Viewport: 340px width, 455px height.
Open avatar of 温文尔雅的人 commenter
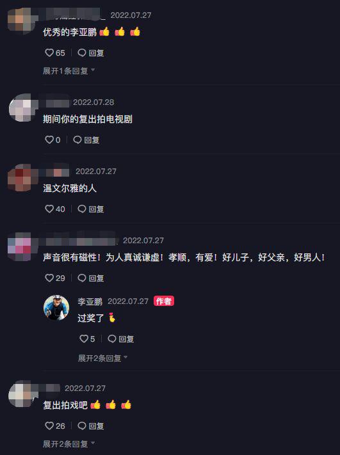click(x=20, y=177)
